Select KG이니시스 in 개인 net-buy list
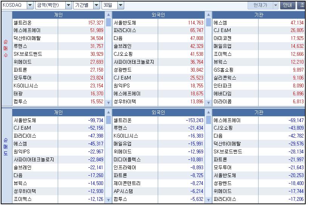The image size is (331, 205). (26, 86)
